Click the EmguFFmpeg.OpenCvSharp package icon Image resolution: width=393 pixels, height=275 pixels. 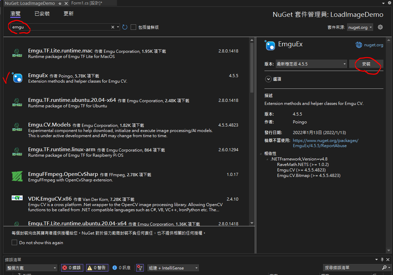pos(17,177)
